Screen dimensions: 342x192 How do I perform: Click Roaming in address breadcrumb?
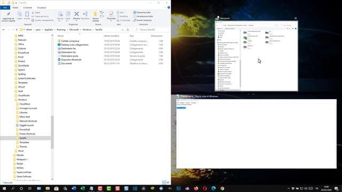(x=61, y=30)
